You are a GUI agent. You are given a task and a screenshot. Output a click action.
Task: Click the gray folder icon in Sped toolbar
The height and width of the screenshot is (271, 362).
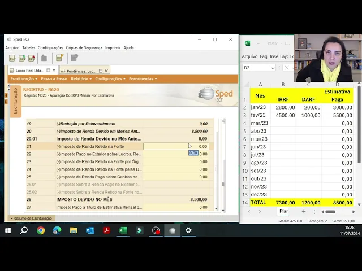[44, 58]
